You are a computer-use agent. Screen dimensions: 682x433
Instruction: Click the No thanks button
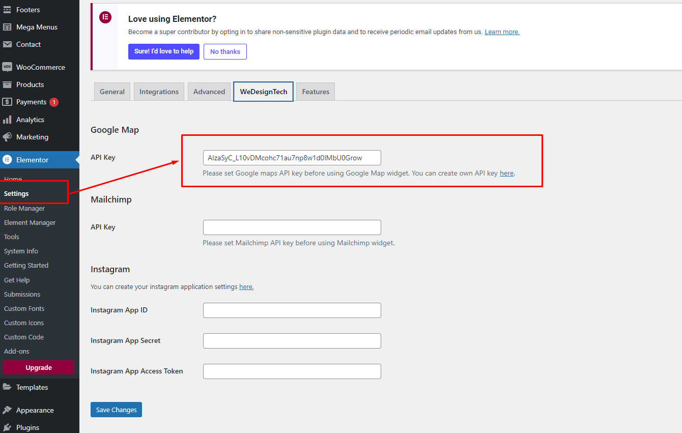tap(225, 51)
